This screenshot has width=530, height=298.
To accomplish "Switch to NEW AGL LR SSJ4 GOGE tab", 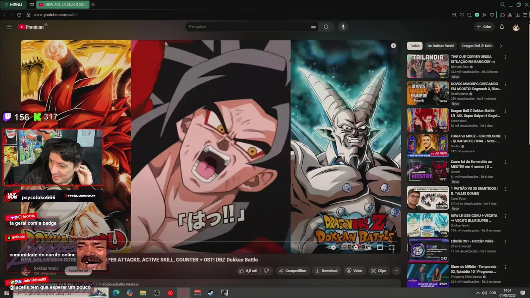I will (62, 5).
